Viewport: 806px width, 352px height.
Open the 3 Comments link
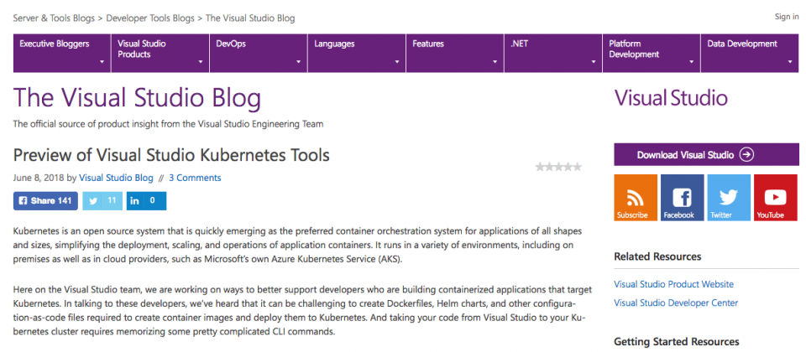point(195,178)
